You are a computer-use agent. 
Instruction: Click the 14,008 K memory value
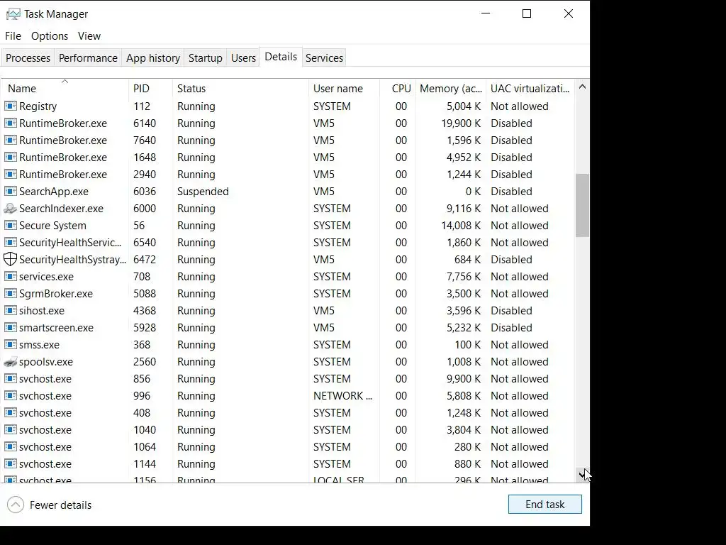click(x=461, y=225)
